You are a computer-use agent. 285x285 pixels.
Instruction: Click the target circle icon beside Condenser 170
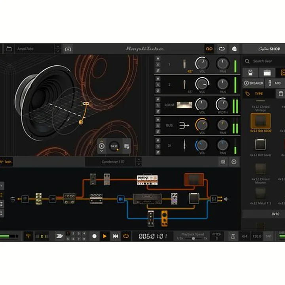click(x=234, y=162)
